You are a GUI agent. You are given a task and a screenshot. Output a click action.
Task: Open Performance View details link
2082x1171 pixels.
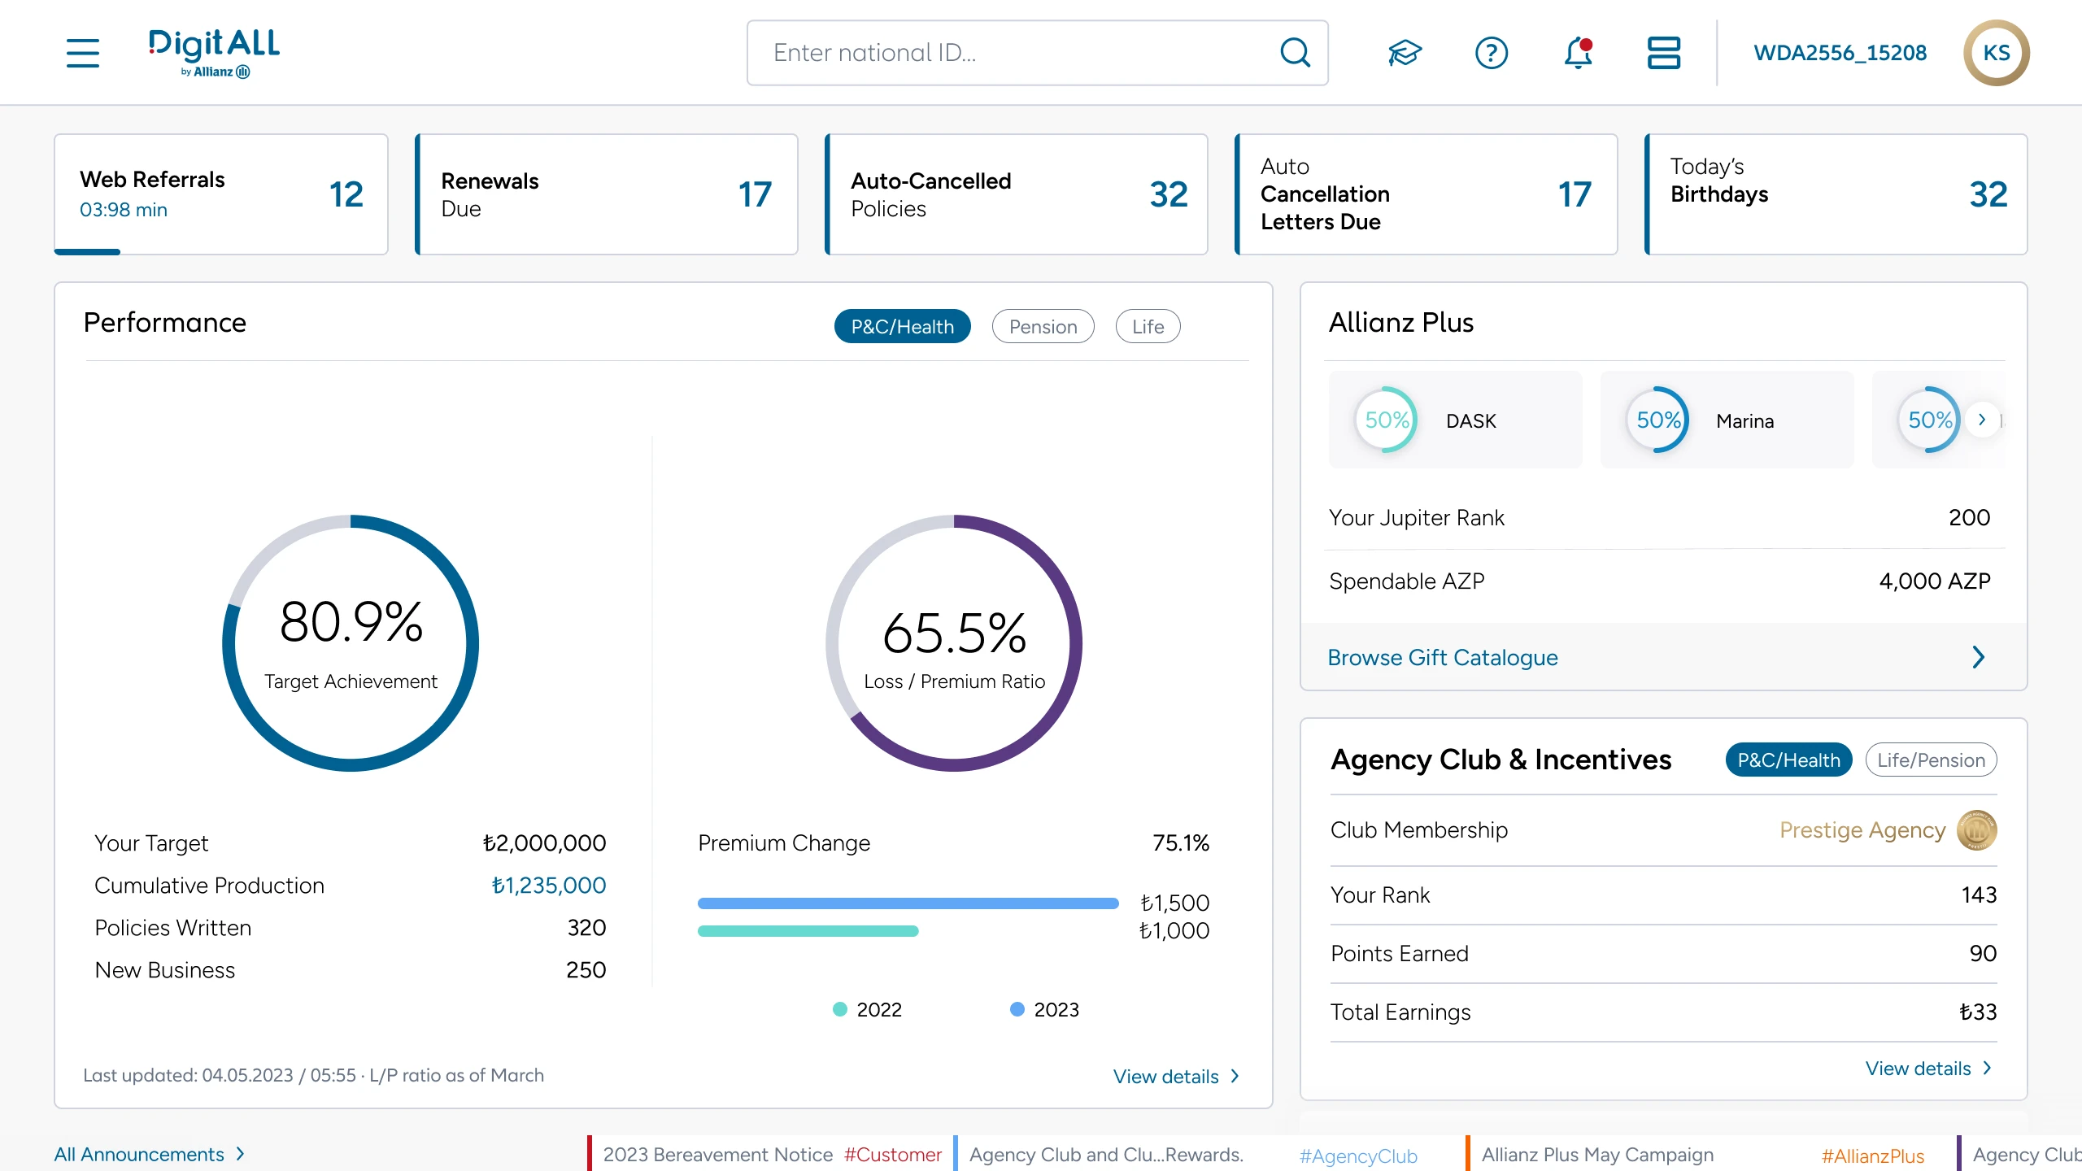coord(1165,1076)
